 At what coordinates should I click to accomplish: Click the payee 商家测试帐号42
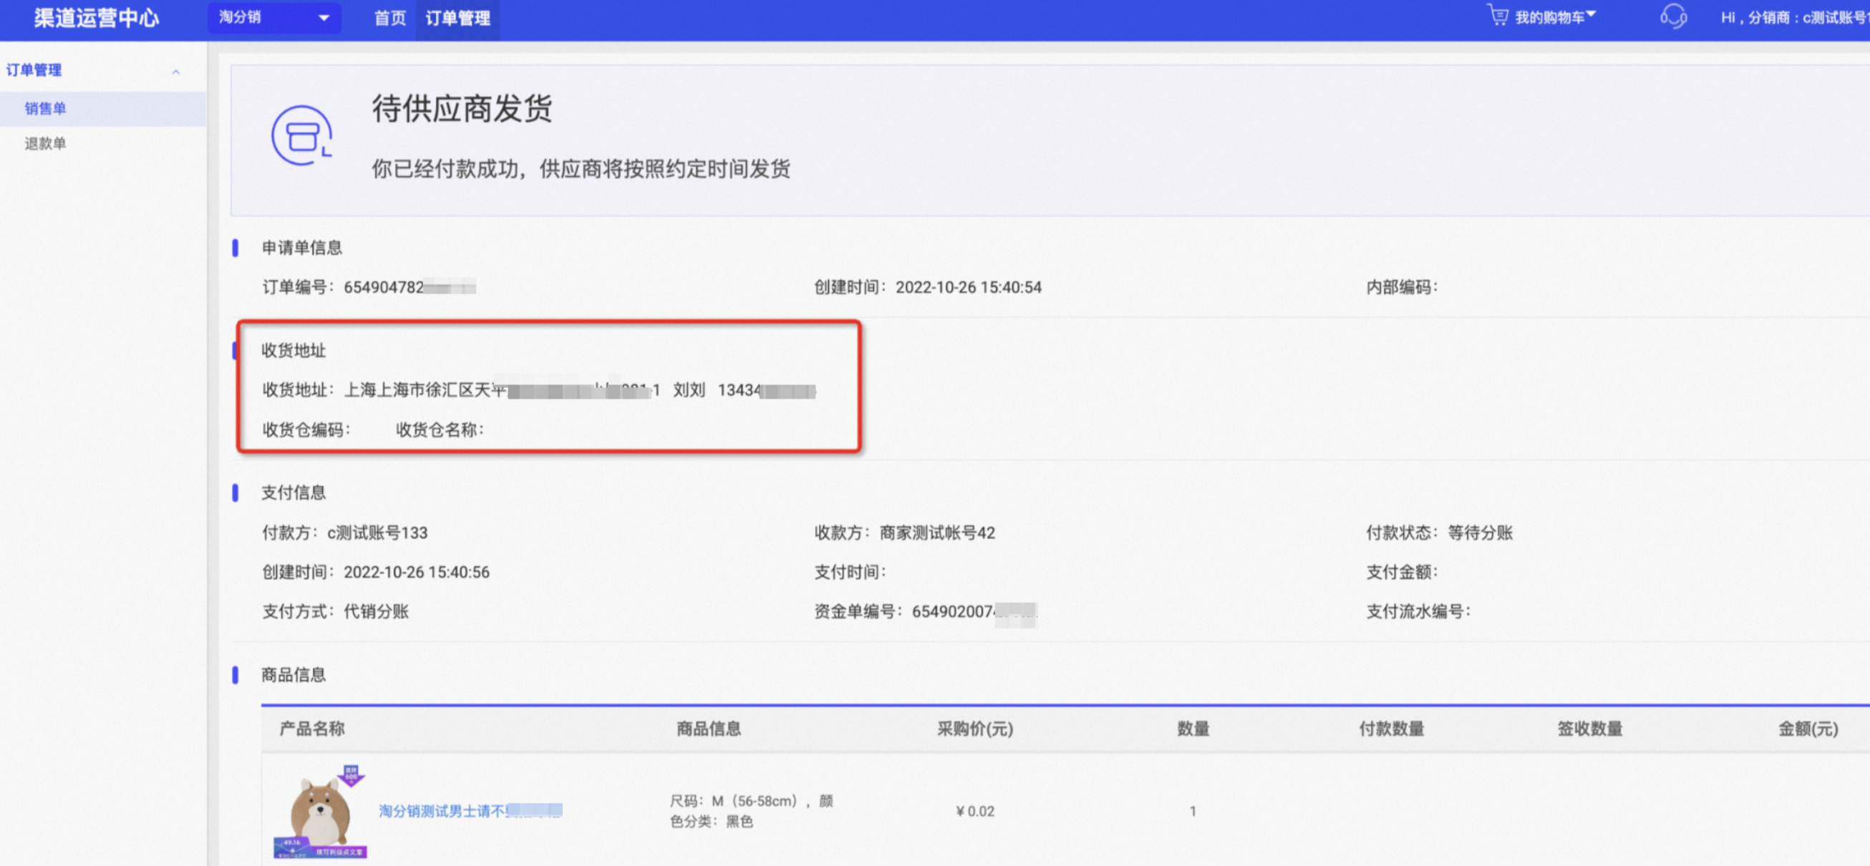[x=937, y=532]
